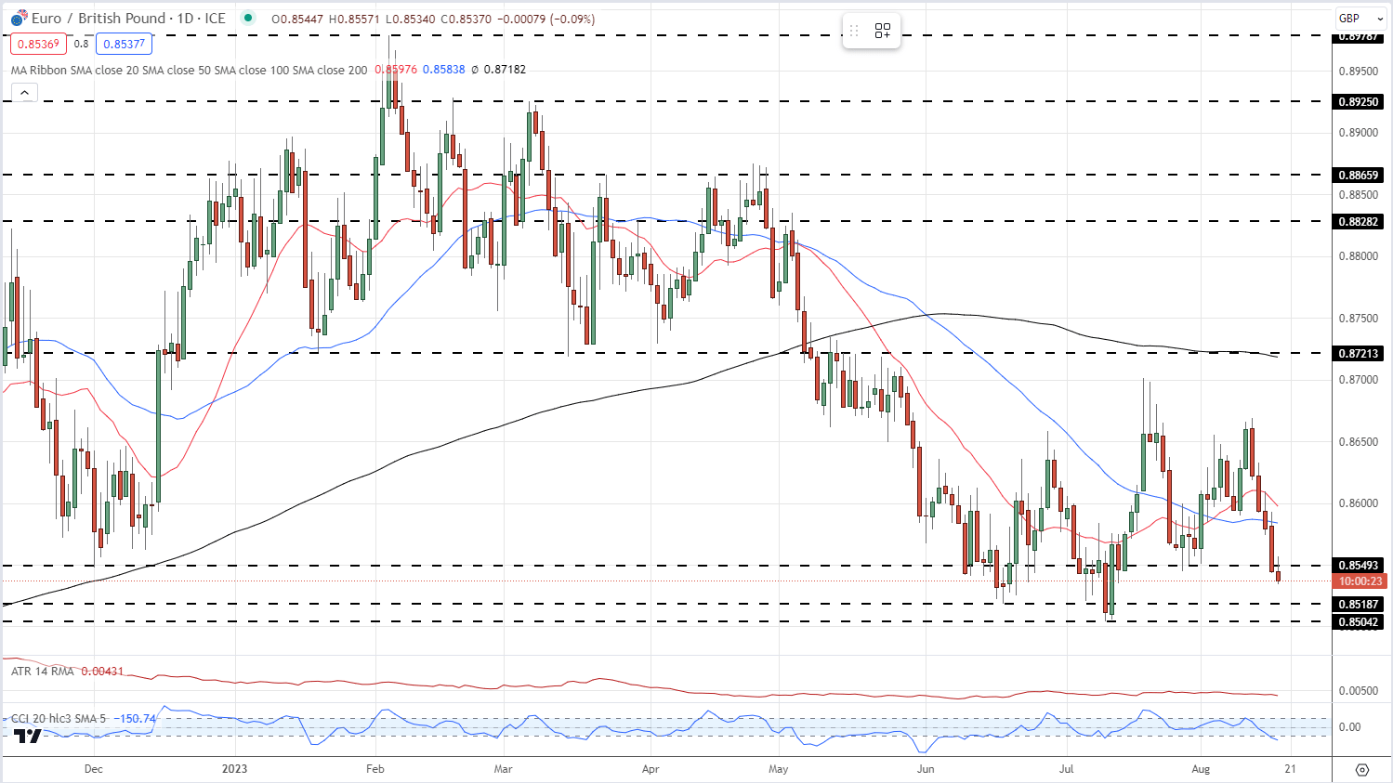Click the 0.88282 horizontal line price label
This screenshot has width=1393, height=783.
[1359, 222]
